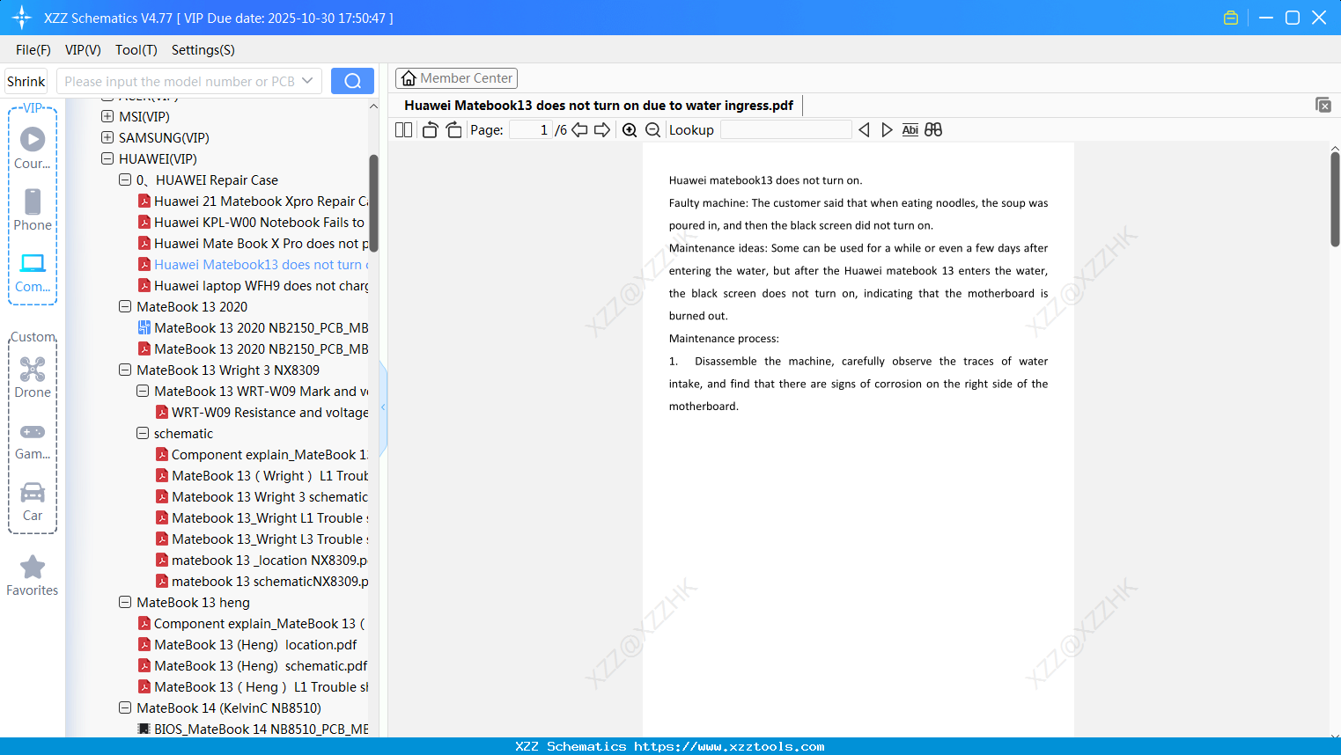Collapse the schematic folder
Image resolution: width=1341 pixels, height=755 pixels.
pyautogui.click(x=143, y=433)
